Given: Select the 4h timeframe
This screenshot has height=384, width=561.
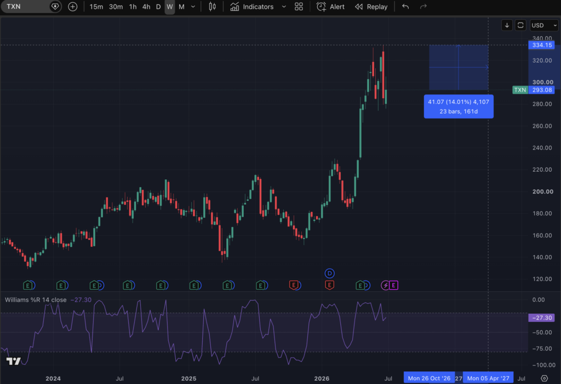Looking at the screenshot, I should tap(146, 7).
